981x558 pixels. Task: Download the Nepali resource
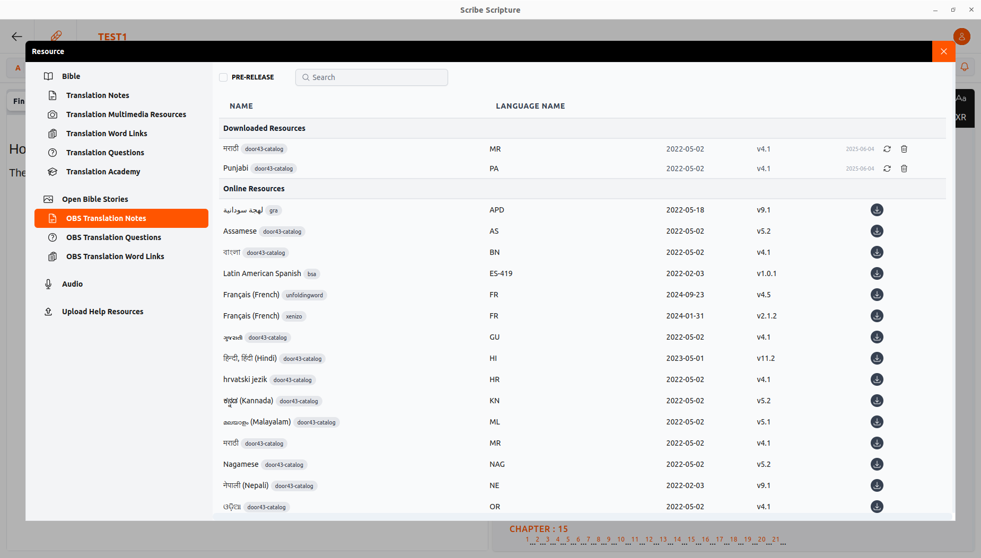[x=876, y=485]
